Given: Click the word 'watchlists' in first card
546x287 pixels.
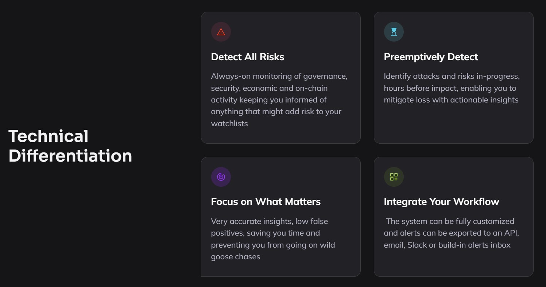Looking at the screenshot, I should coord(229,123).
